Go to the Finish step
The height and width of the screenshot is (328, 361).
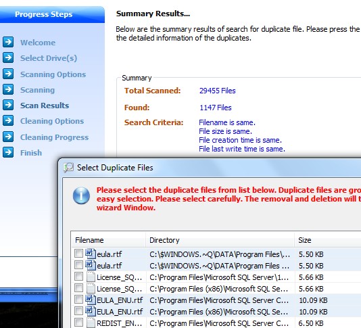pos(31,153)
